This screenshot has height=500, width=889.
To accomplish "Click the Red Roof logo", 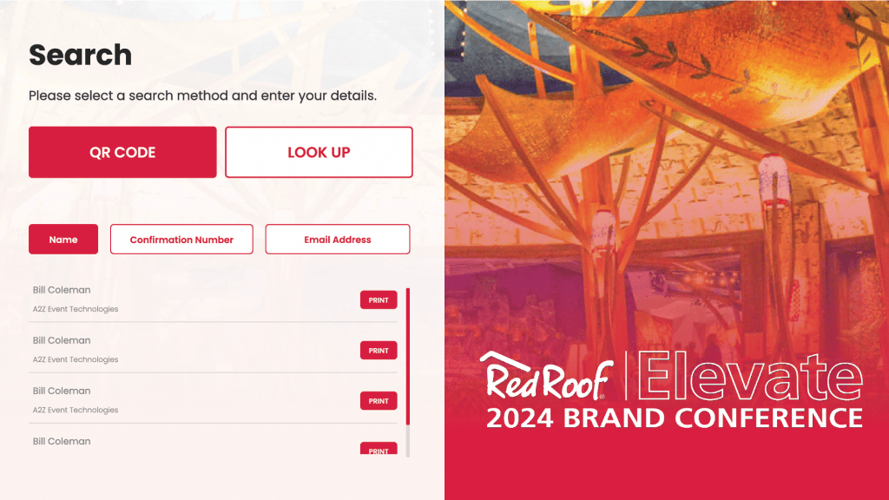I will [x=547, y=377].
